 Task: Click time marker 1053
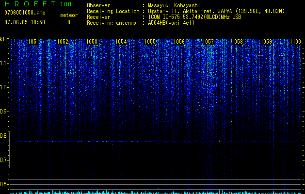92,42
